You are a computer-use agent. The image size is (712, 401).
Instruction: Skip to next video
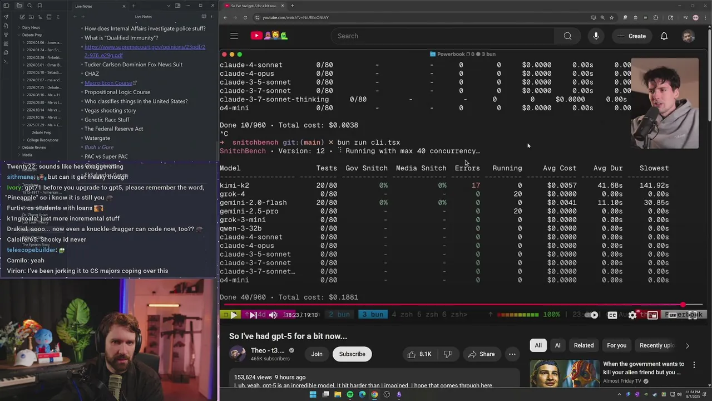[x=253, y=315]
